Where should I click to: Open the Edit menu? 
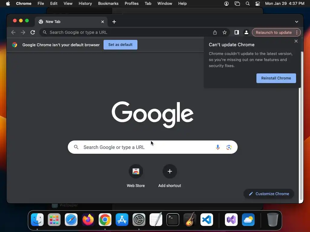(54, 4)
